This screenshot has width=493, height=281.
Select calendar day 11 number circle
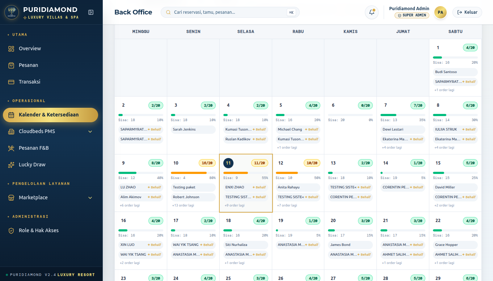click(228, 163)
